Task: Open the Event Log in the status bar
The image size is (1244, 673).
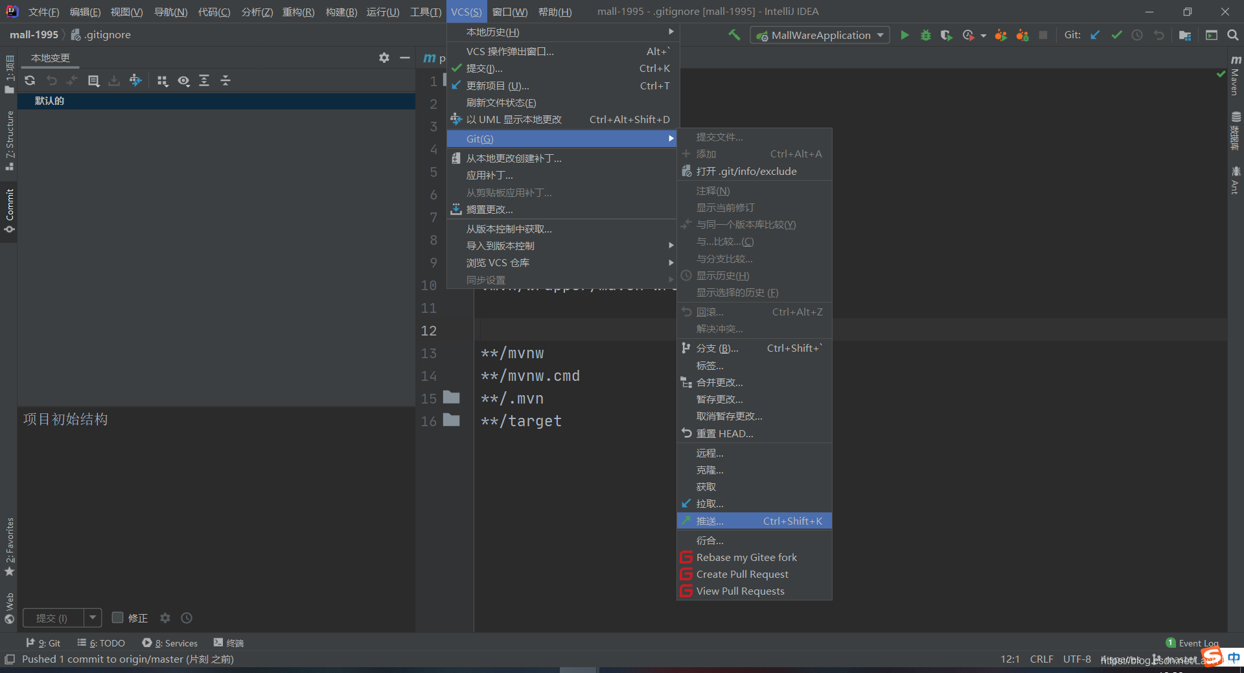Action: coord(1192,643)
